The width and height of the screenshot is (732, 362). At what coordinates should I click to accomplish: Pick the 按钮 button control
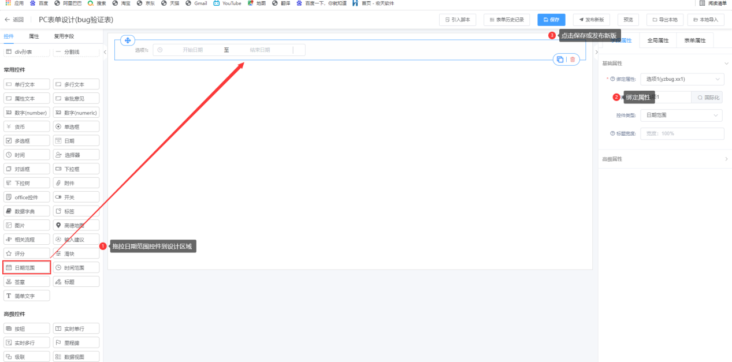point(27,329)
